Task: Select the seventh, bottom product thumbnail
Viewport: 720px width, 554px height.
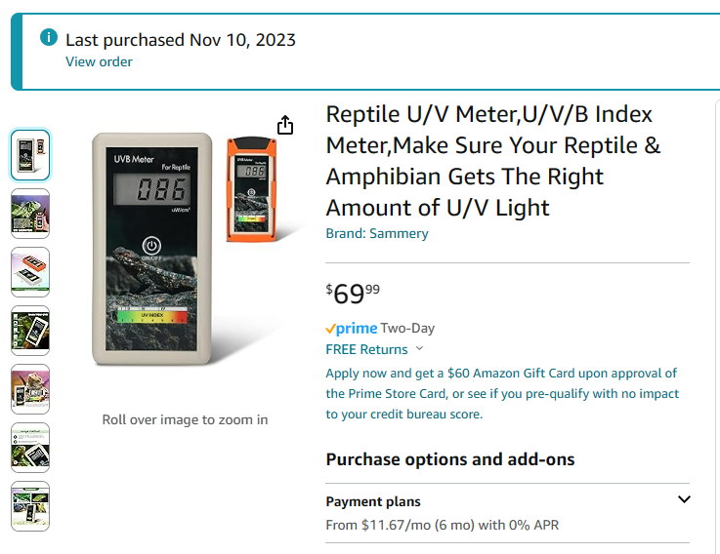Action: point(30,506)
